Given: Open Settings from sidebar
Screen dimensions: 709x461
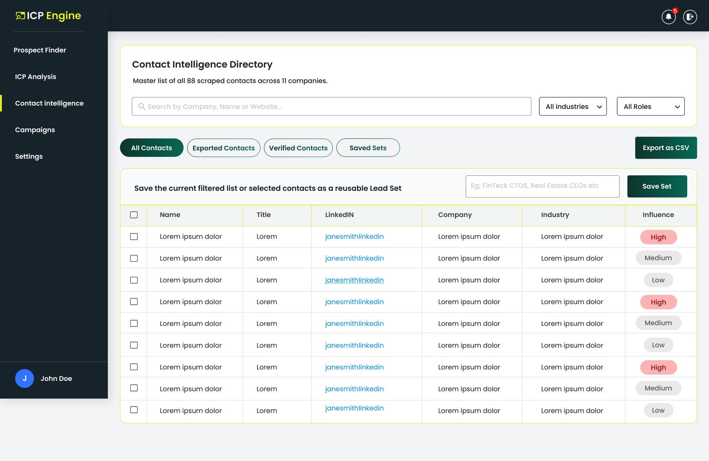Looking at the screenshot, I should click(x=29, y=156).
